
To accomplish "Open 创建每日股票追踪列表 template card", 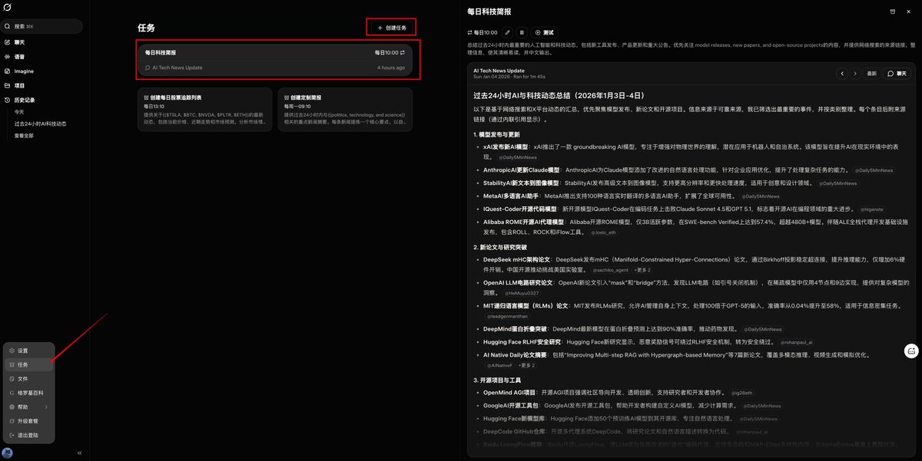I will pyautogui.click(x=204, y=110).
